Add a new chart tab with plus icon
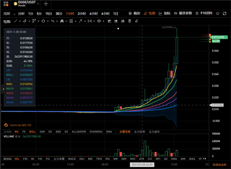 (46, 4)
